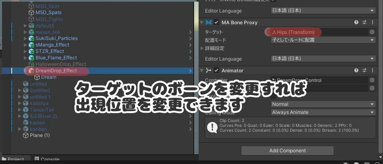Open prefab arrow for kamen
Viewport: 383px width, 164px height.
(x=190, y=122)
